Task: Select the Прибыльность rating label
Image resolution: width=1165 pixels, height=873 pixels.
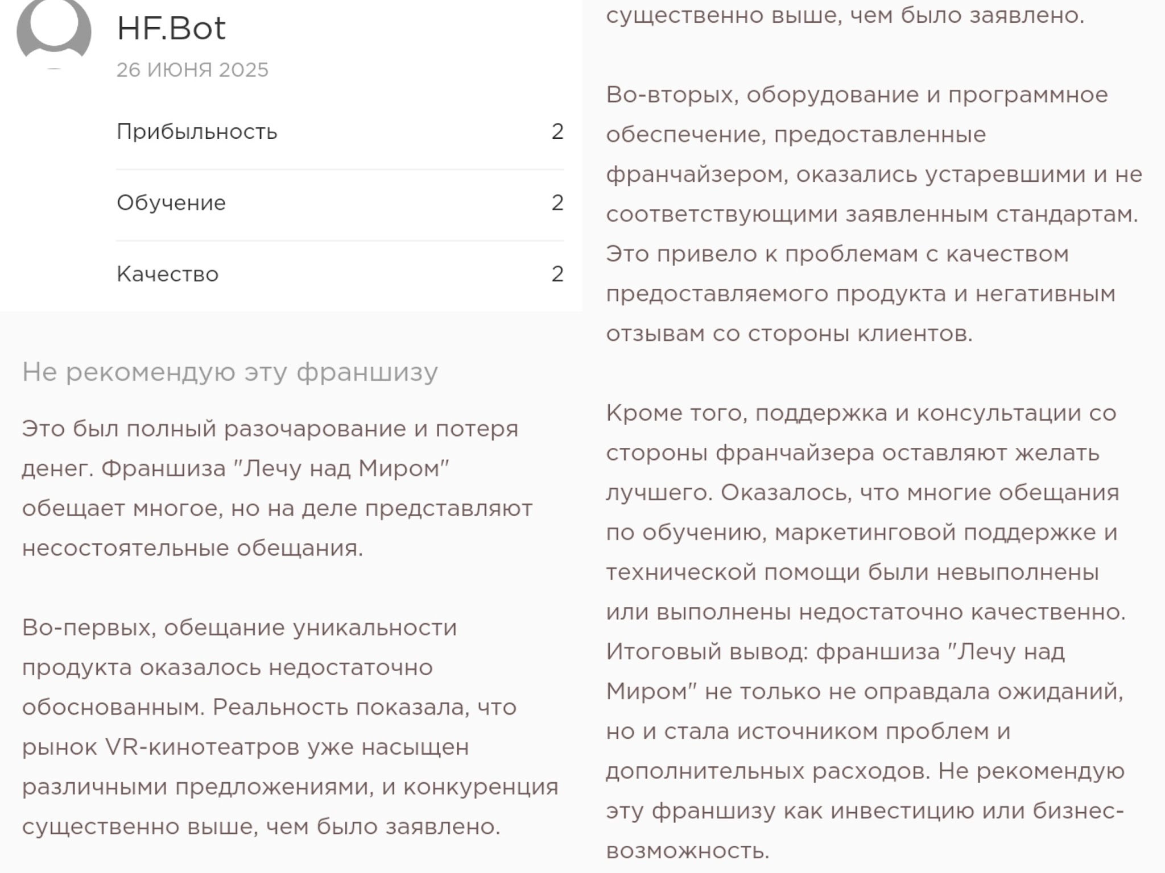Action: pyautogui.click(x=197, y=132)
